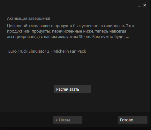
Task: Click the 'Michelin Fan Pack' part of the product name
Action: 70,51
